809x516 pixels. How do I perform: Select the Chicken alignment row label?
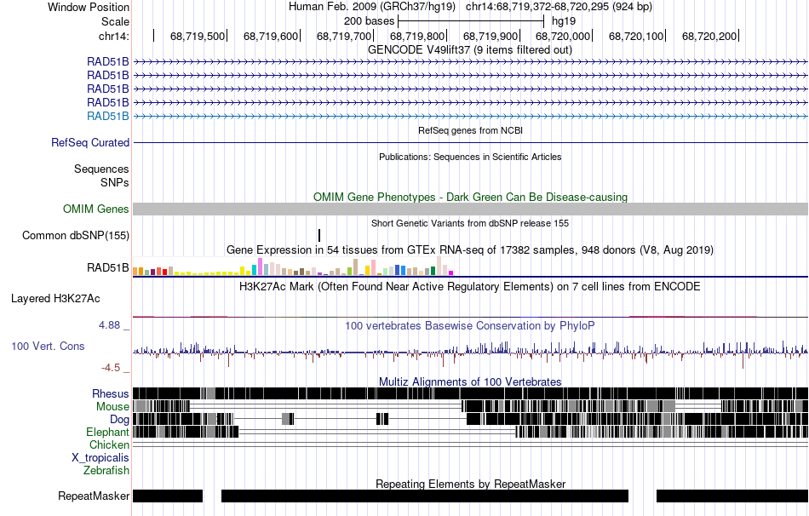(109, 444)
